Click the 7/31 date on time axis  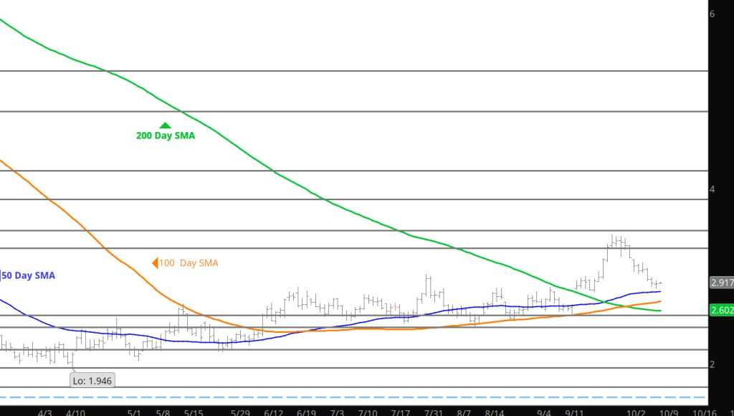[x=434, y=412]
